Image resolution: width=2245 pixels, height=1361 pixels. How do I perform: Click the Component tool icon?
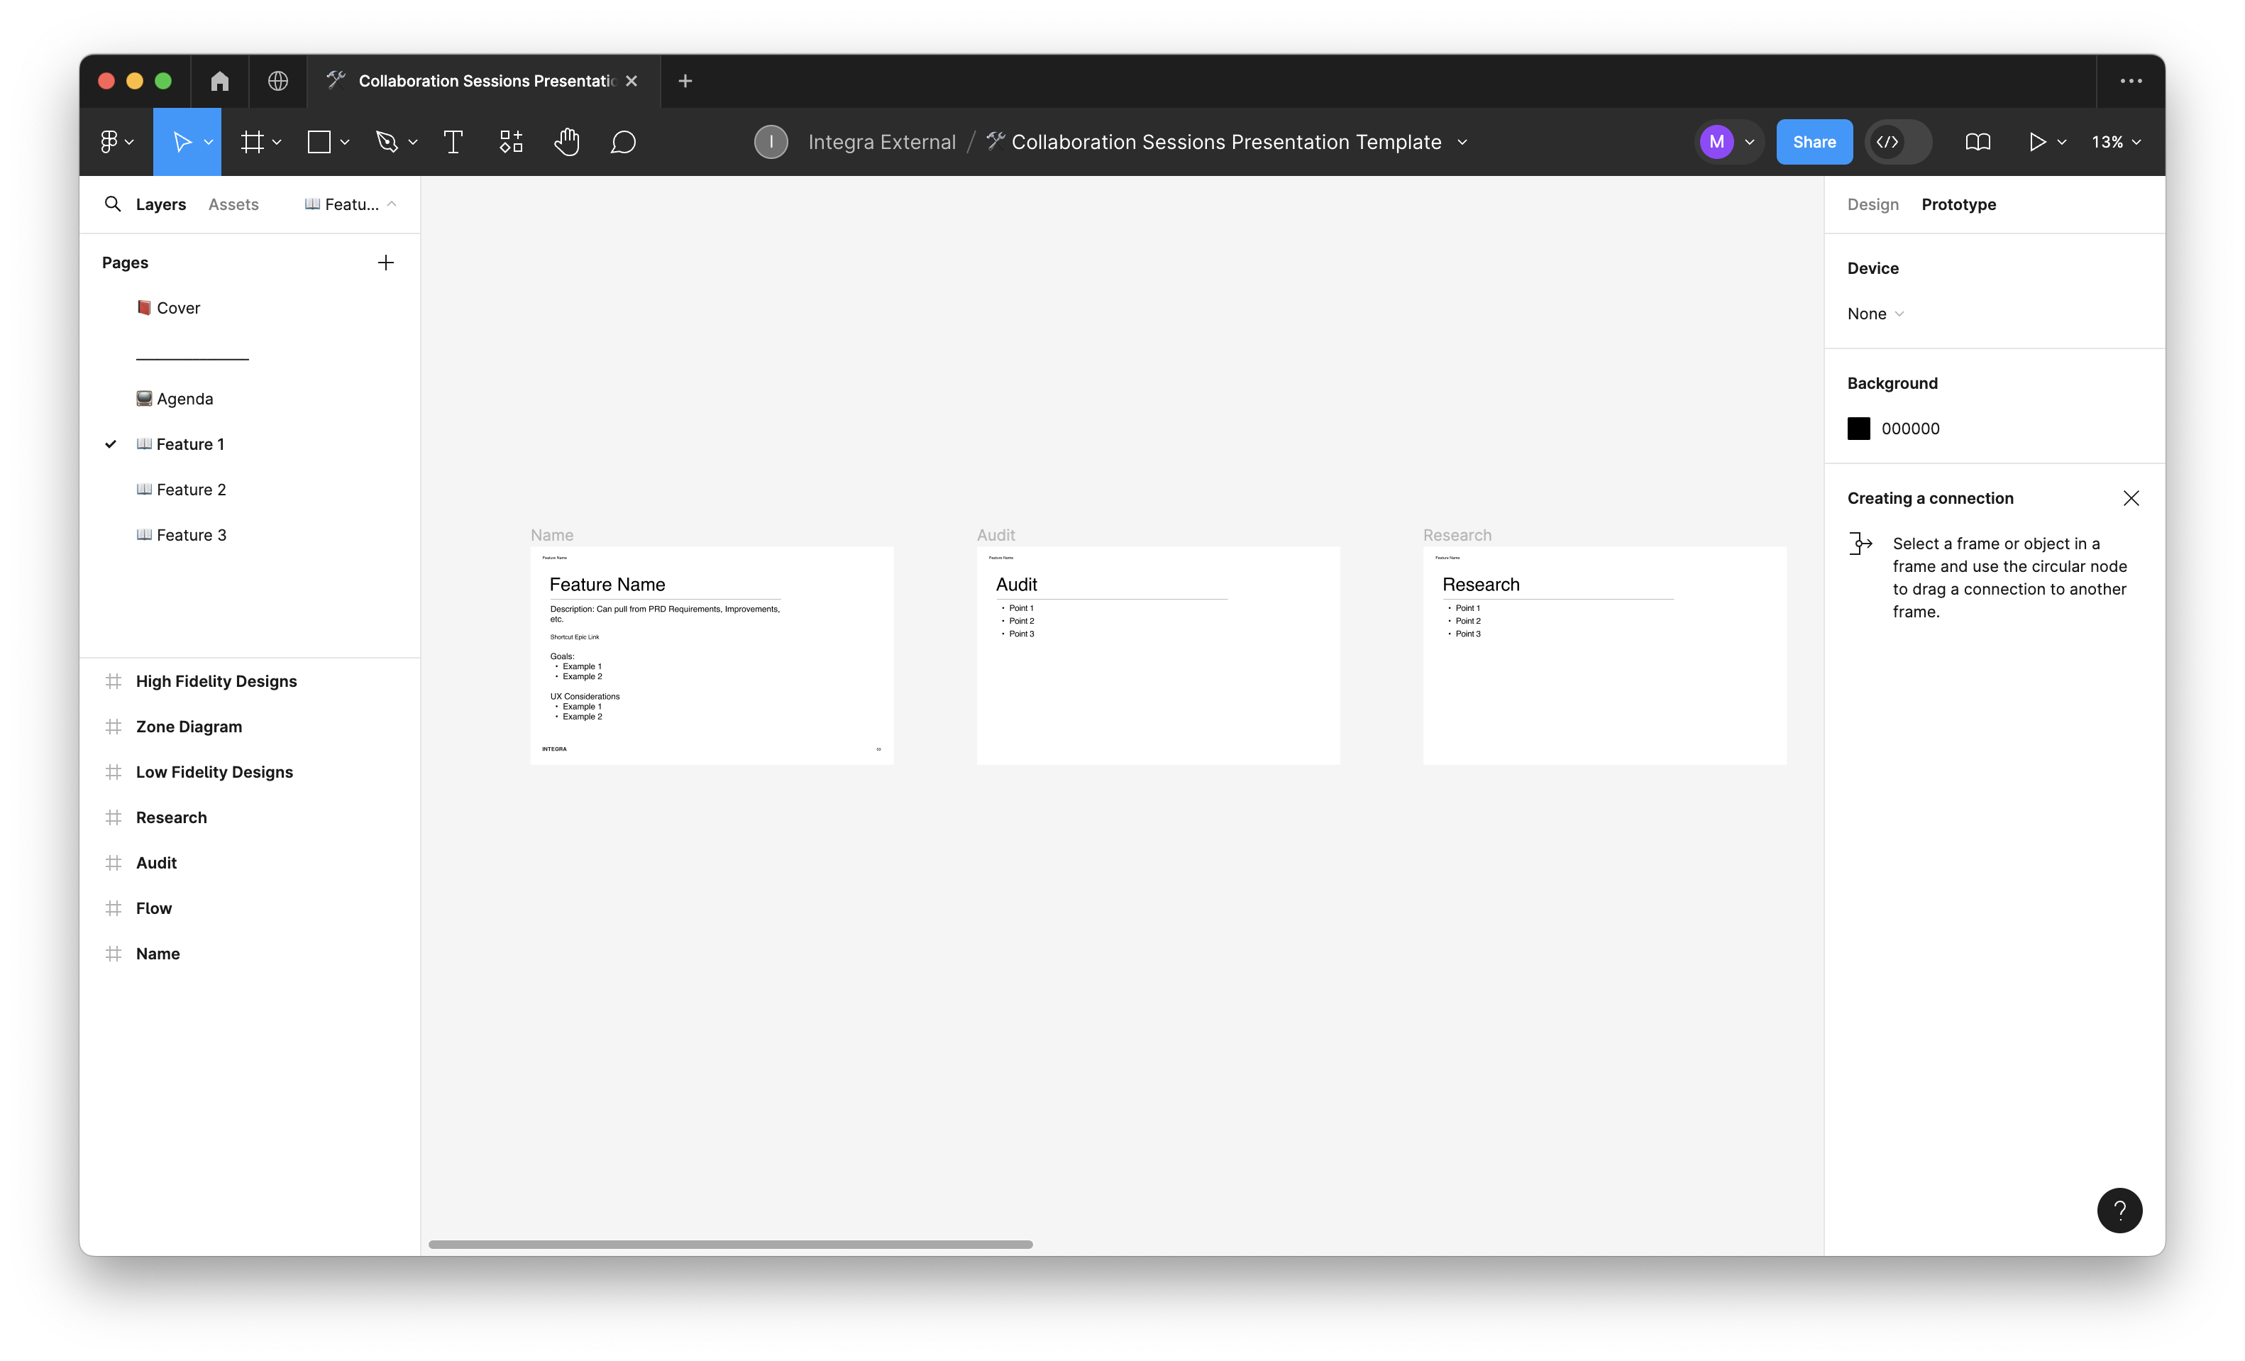[510, 141]
